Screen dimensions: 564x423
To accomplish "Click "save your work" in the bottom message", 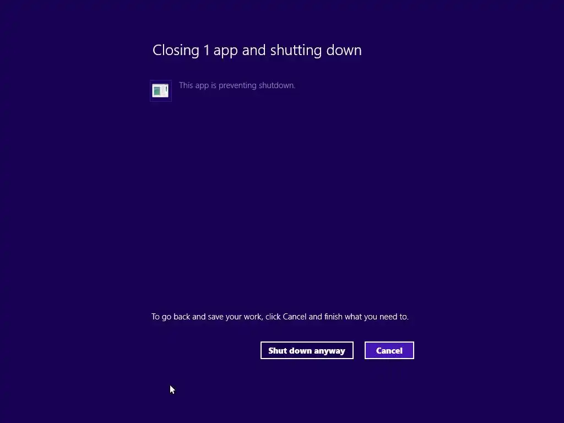I will pos(236,317).
